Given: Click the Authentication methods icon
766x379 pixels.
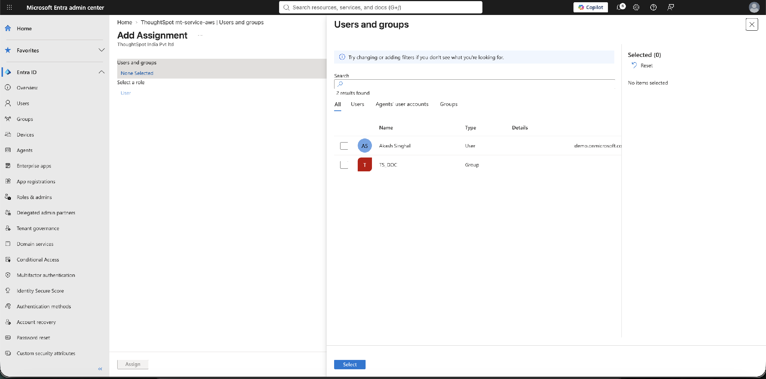Looking at the screenshot, I should [x=8, y=306].
